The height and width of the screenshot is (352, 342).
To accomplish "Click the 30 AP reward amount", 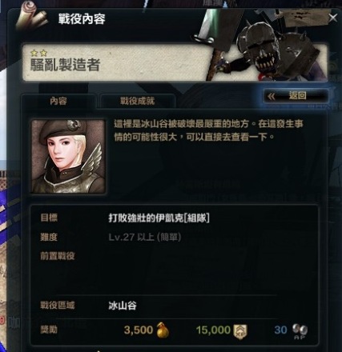I will [280, 330].
